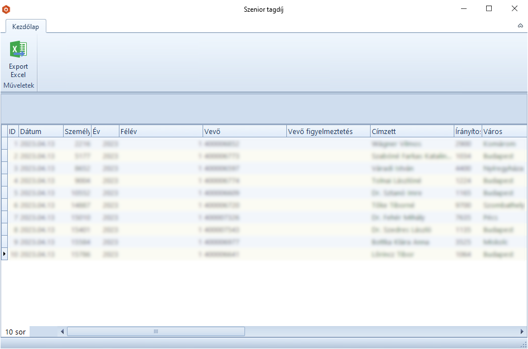Click the Vevő figyelmeztetés column header
The width and height of the screenshot is (528, 349).
328,132
